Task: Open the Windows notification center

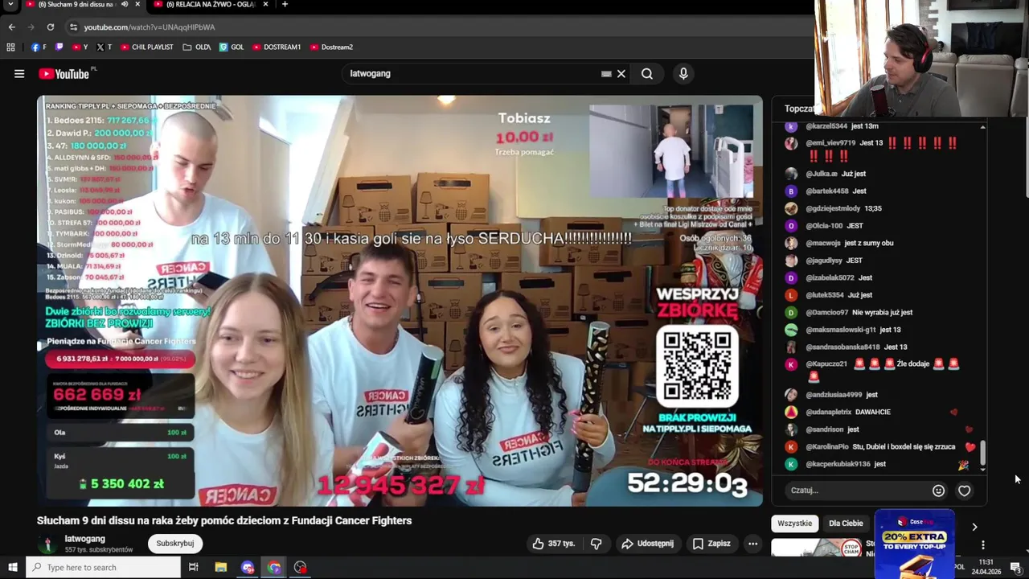Action: click(1015, 568)
